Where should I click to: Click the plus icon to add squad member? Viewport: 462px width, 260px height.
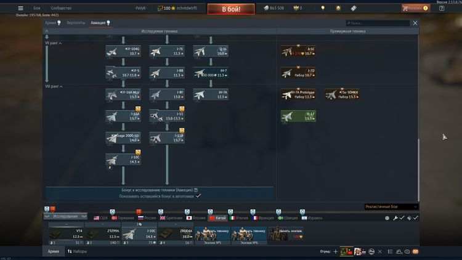(x=336, y=251)
